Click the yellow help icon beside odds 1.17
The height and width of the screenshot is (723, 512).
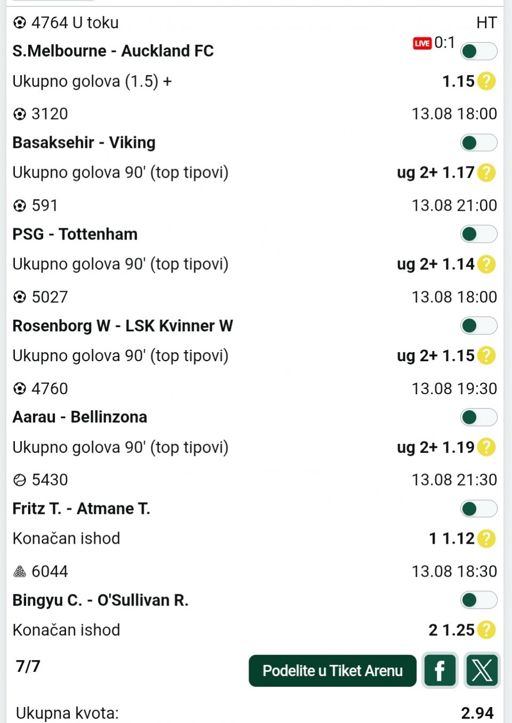486,172
